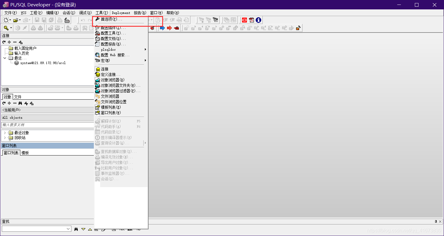Select the 载入固定用户 folder
Screen dimensions: 444x236
point(26,48)
